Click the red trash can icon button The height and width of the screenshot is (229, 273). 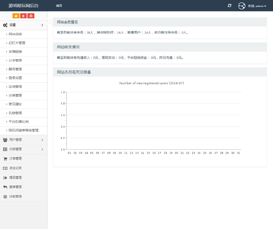coord(23,16)
